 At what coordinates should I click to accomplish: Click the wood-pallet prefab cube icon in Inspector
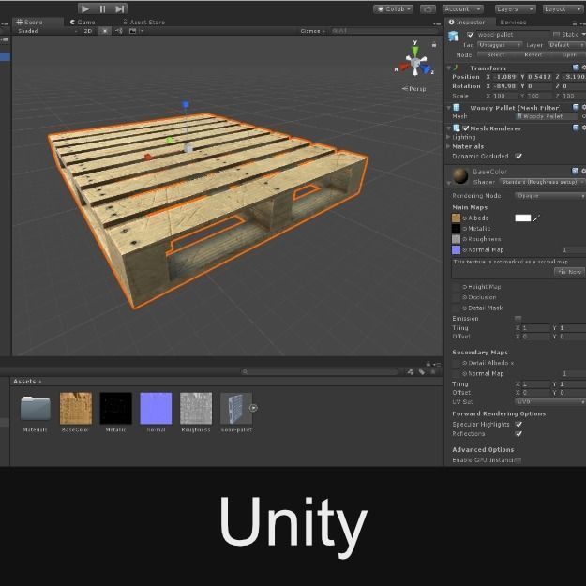click(x=453, y=36)
